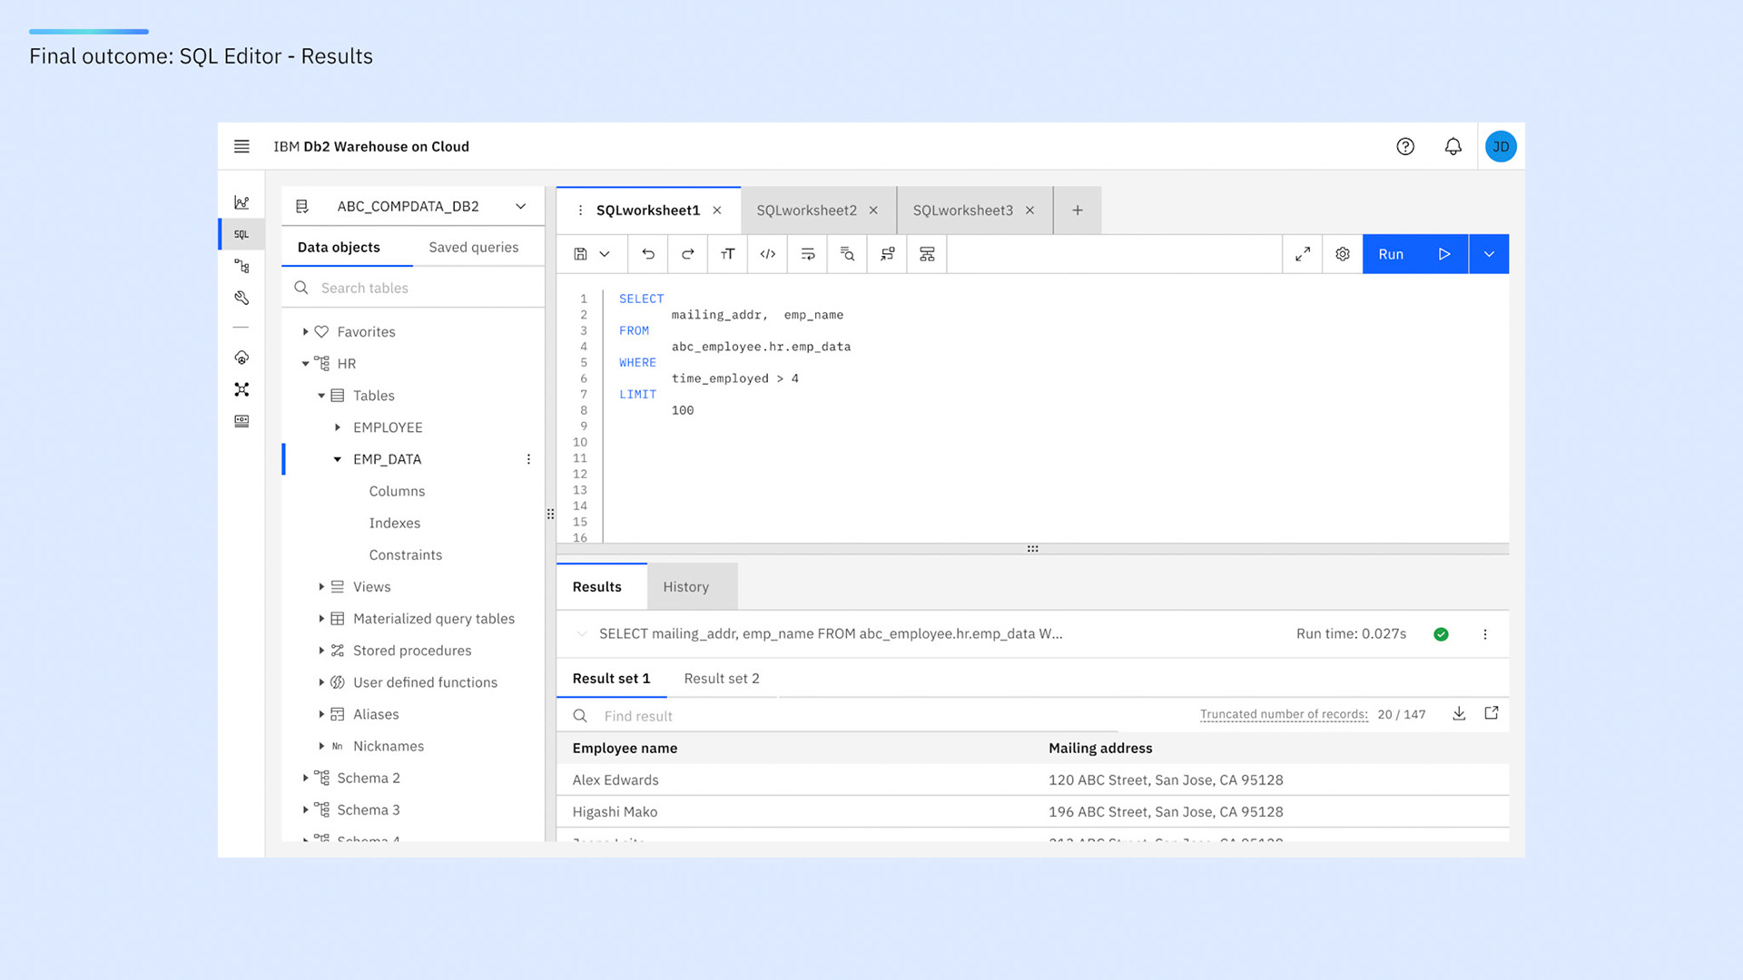Click the redo icon in editor toolbar

(x=688, y=254)
